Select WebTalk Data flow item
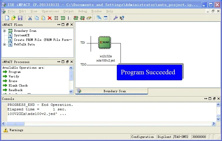Viewport: 222px width, 141px height. tap(24, 44)
